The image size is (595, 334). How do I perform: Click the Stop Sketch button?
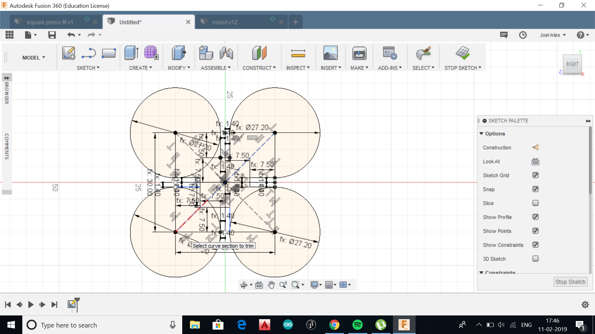[570, 282]
